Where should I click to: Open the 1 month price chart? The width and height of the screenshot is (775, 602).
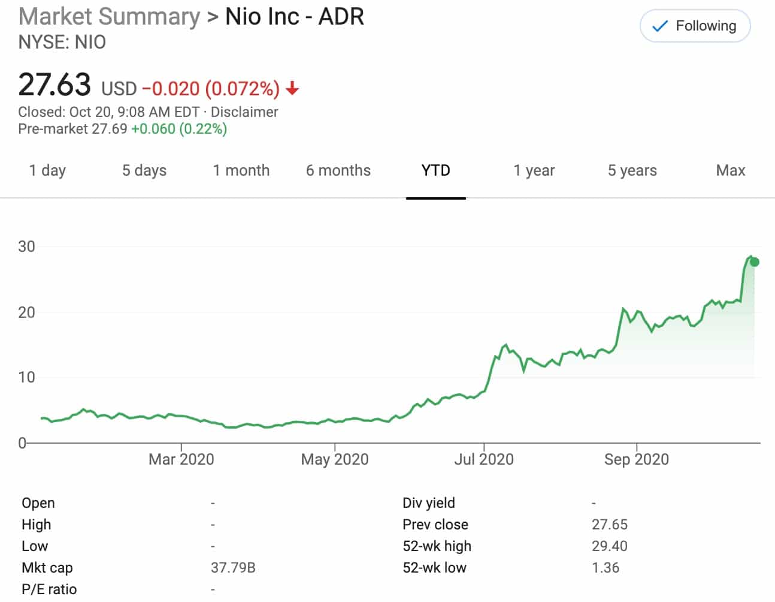[x=241, y=170]
